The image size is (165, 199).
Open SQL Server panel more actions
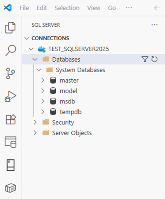(154, 25)
